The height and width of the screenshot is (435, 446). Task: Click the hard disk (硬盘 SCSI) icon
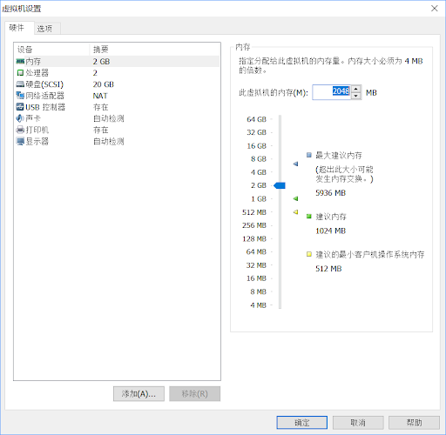tap(20, 84)
